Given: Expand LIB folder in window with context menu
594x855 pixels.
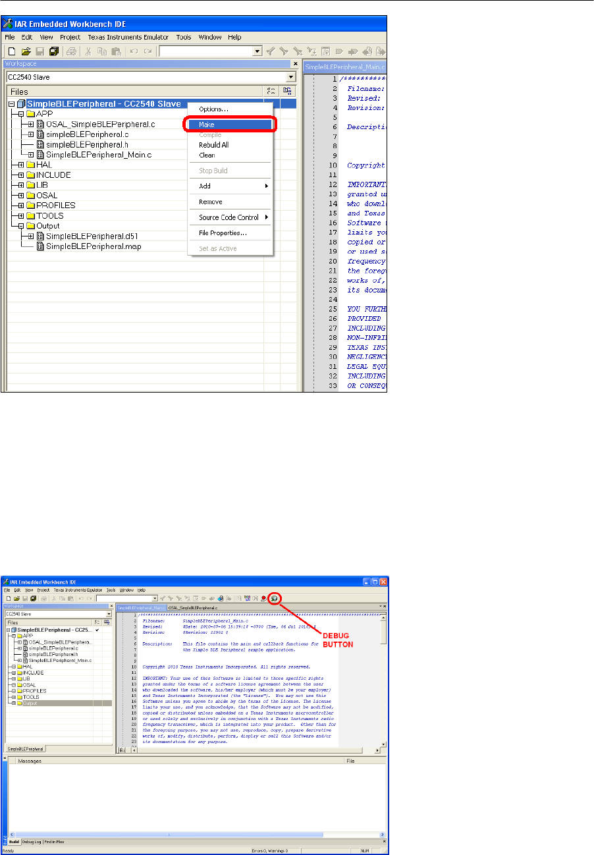Looking at the screenshot, I should coord(20,185).
